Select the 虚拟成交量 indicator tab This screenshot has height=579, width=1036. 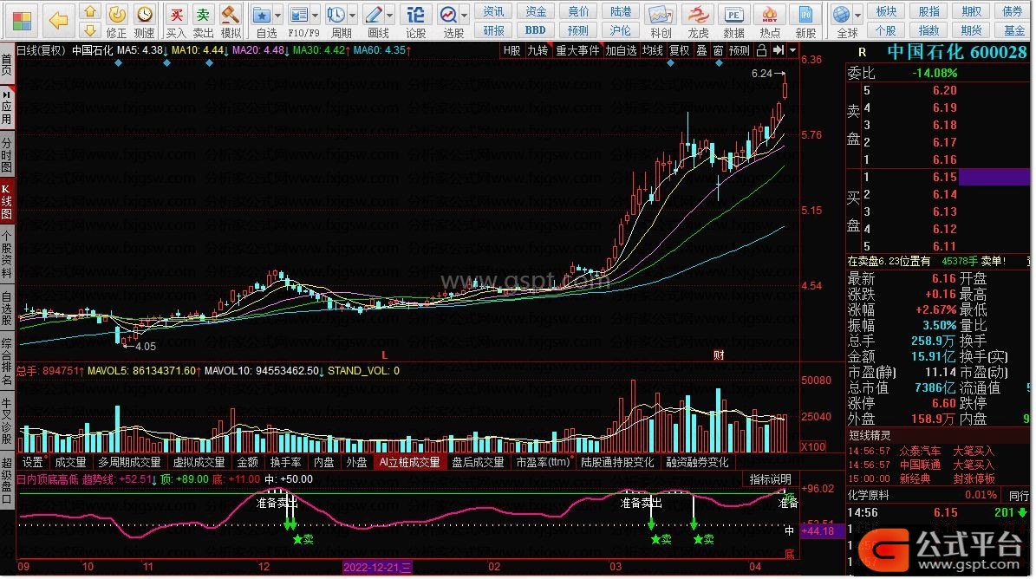[199, 462]
